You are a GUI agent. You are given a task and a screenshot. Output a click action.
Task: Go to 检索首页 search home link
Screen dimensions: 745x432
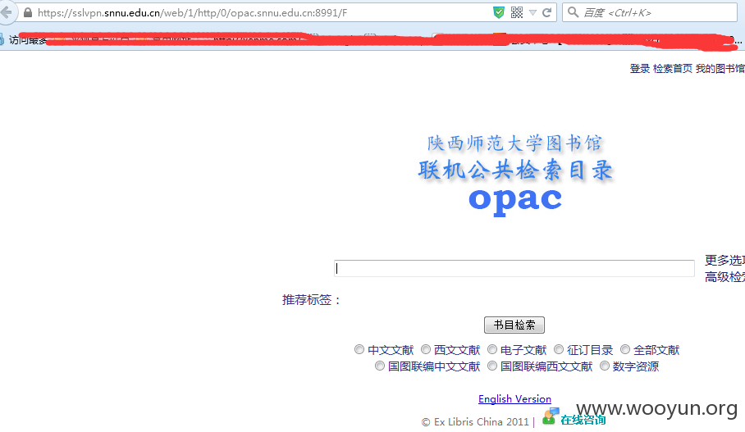(672, 69)
